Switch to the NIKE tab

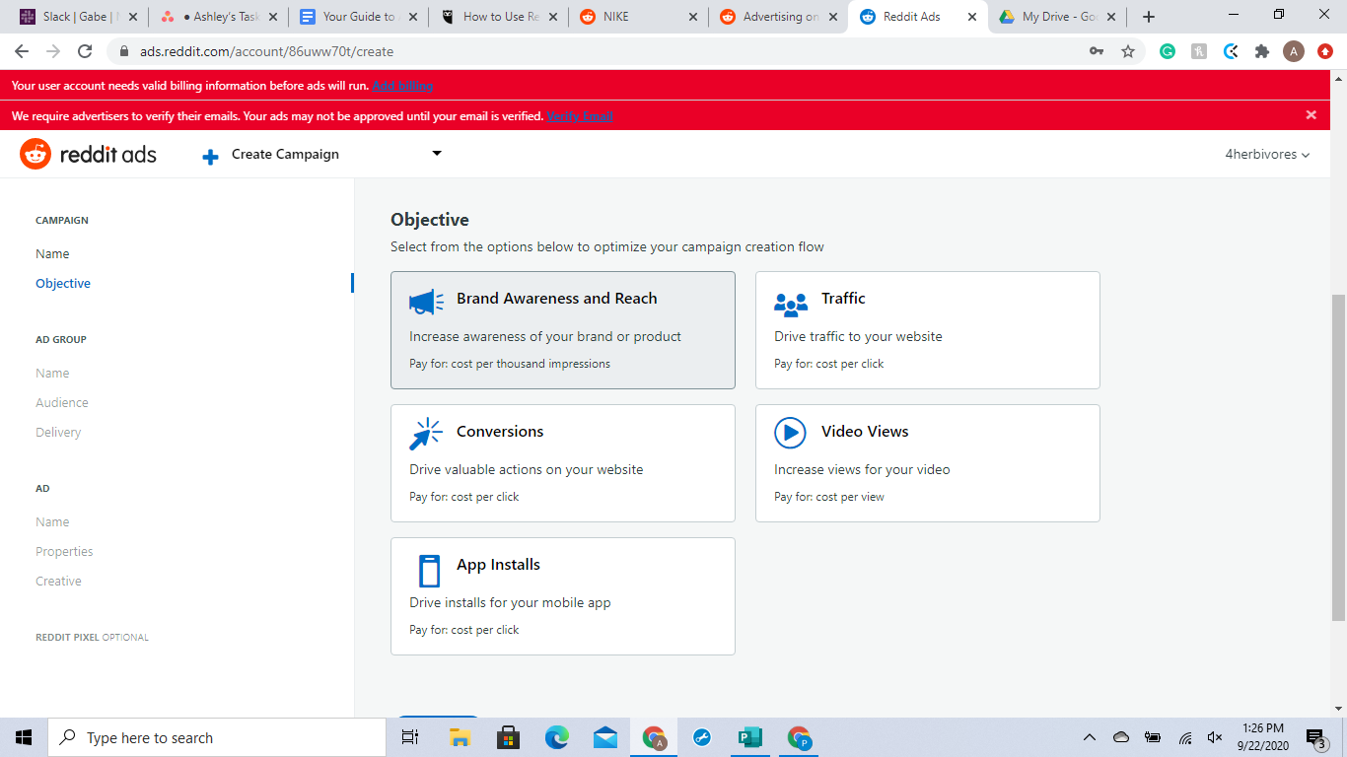[638, 17]
